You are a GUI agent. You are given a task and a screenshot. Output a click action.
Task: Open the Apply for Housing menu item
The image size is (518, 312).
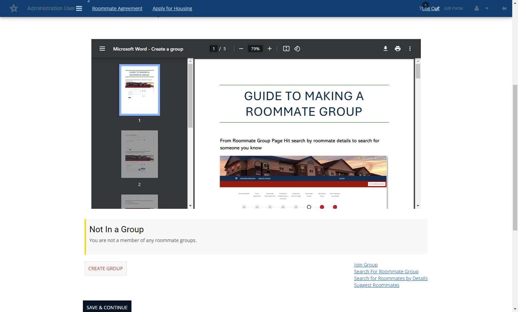pos(172,8)
